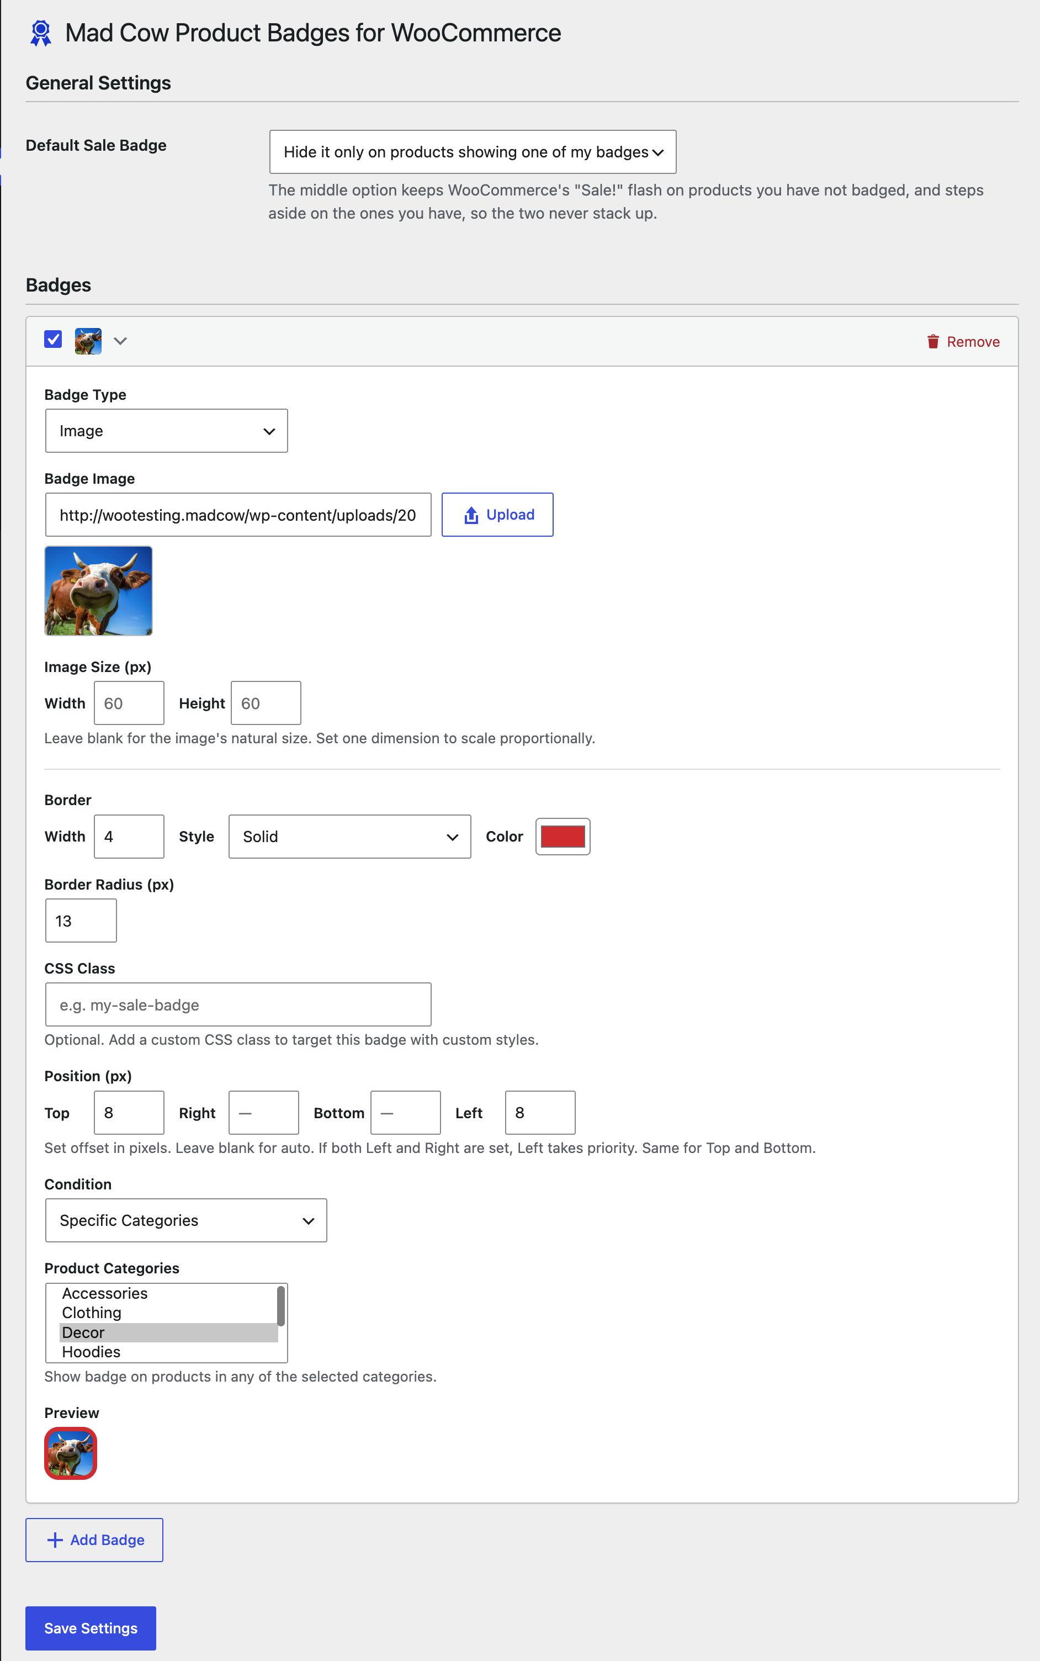
Task: Click the upload arrow icon in Upload button
Action: [471, 515]
